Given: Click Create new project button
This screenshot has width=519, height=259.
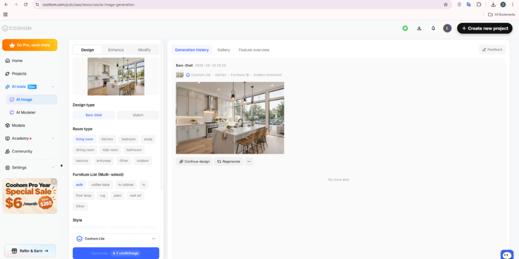Looking at the screenshot, I should click(x=485, y=28).
